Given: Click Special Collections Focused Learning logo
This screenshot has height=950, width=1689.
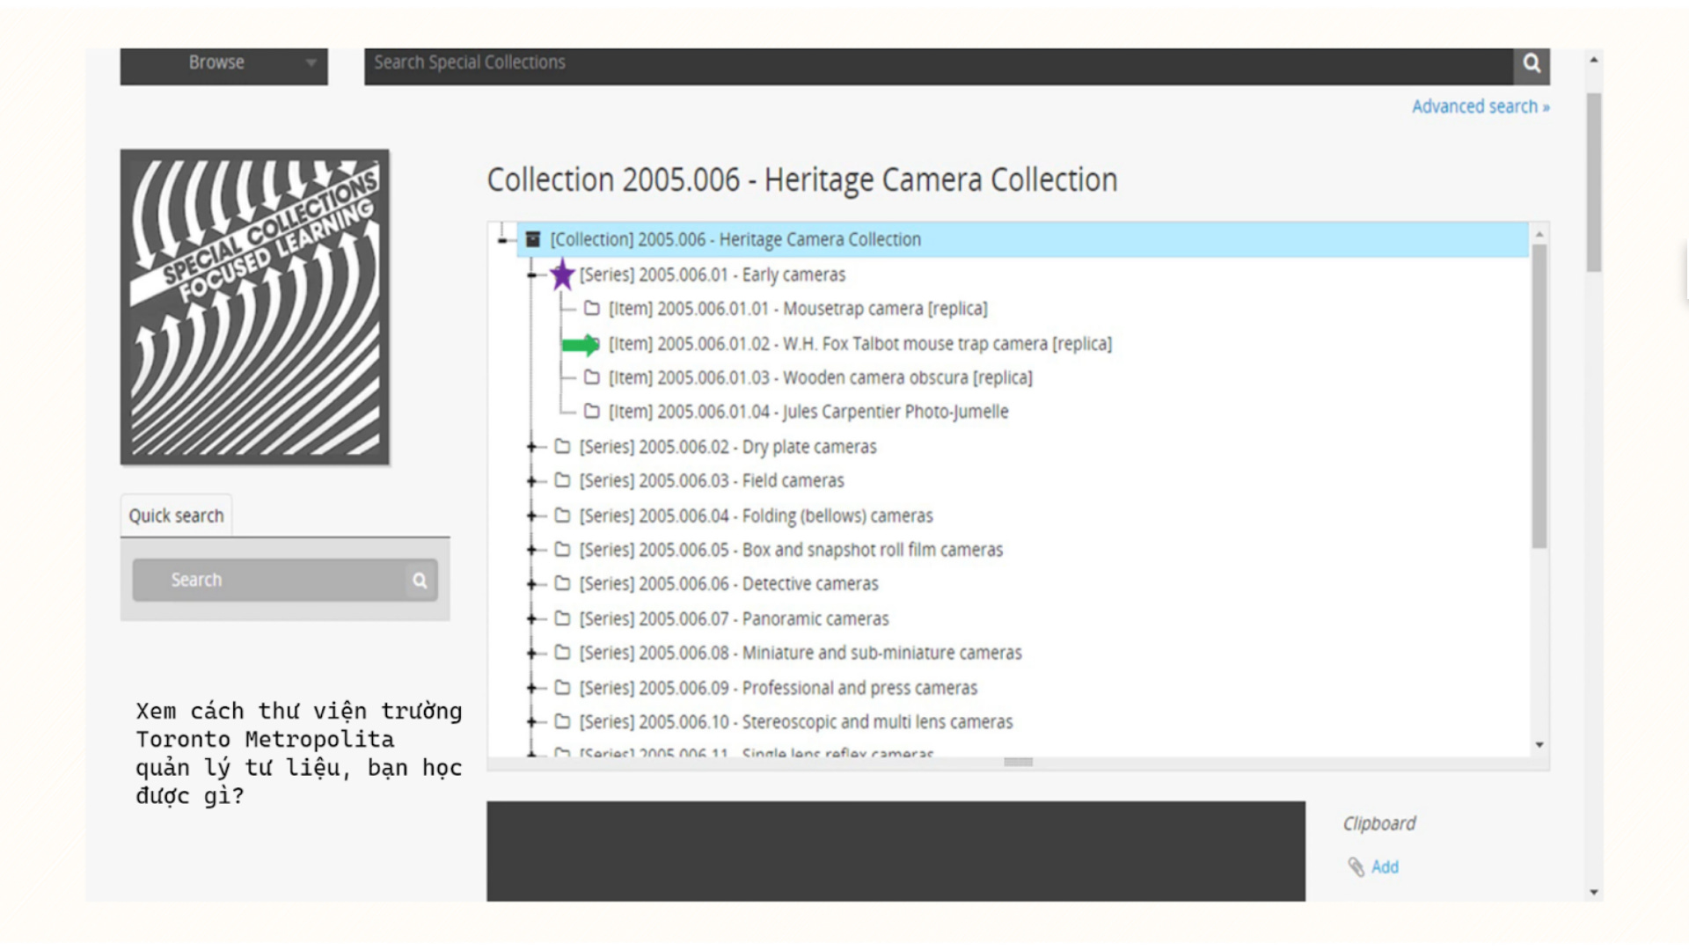Looking at the screenshot, I should point(255,307).
